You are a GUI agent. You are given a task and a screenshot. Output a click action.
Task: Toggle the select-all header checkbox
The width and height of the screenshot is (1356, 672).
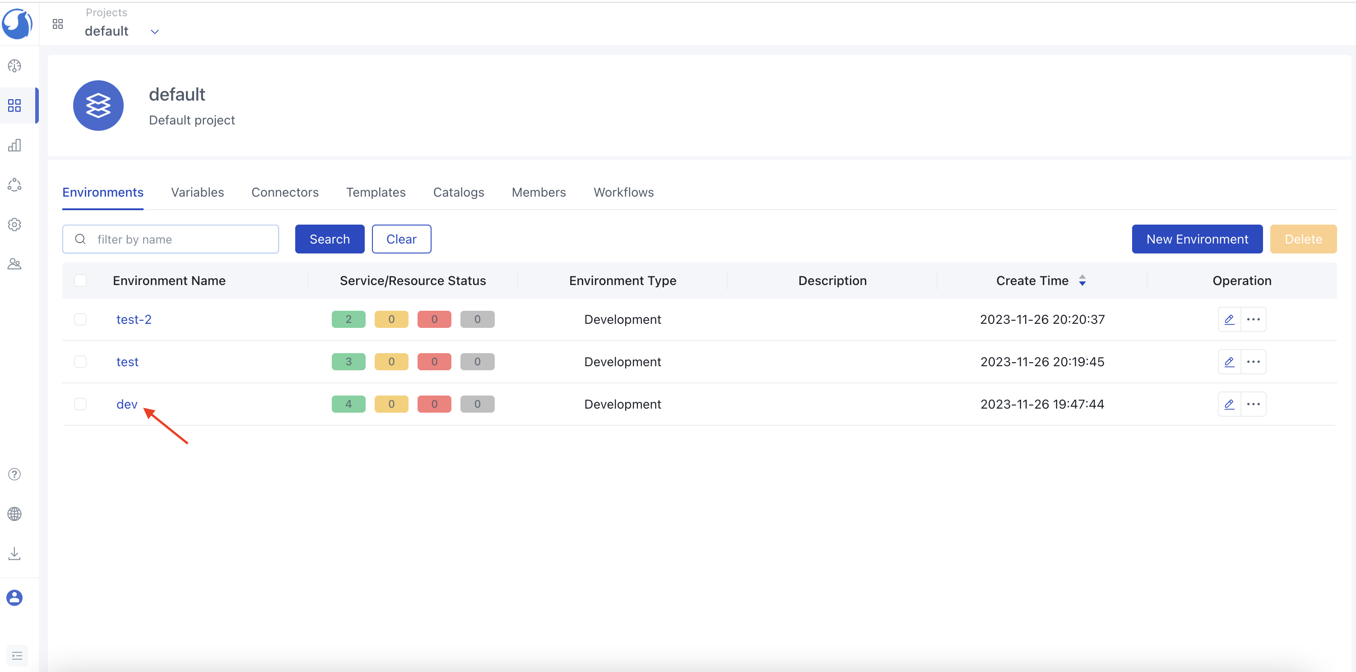(x=80, y=280)
